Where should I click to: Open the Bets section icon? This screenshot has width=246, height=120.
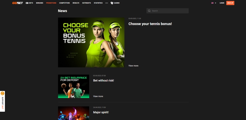[27, 3]
